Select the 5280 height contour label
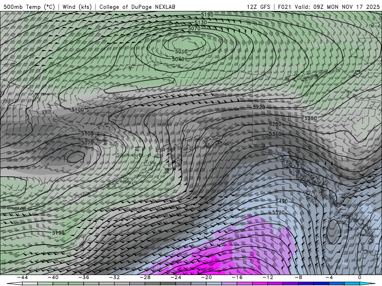 pyautogui.click(x=275, y=124)
